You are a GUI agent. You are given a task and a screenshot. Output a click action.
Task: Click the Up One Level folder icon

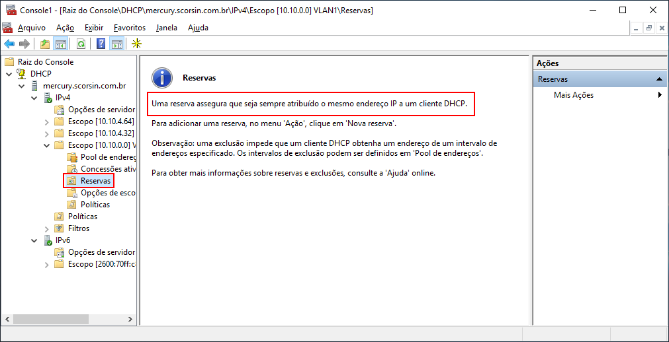(x=45, y=44)
